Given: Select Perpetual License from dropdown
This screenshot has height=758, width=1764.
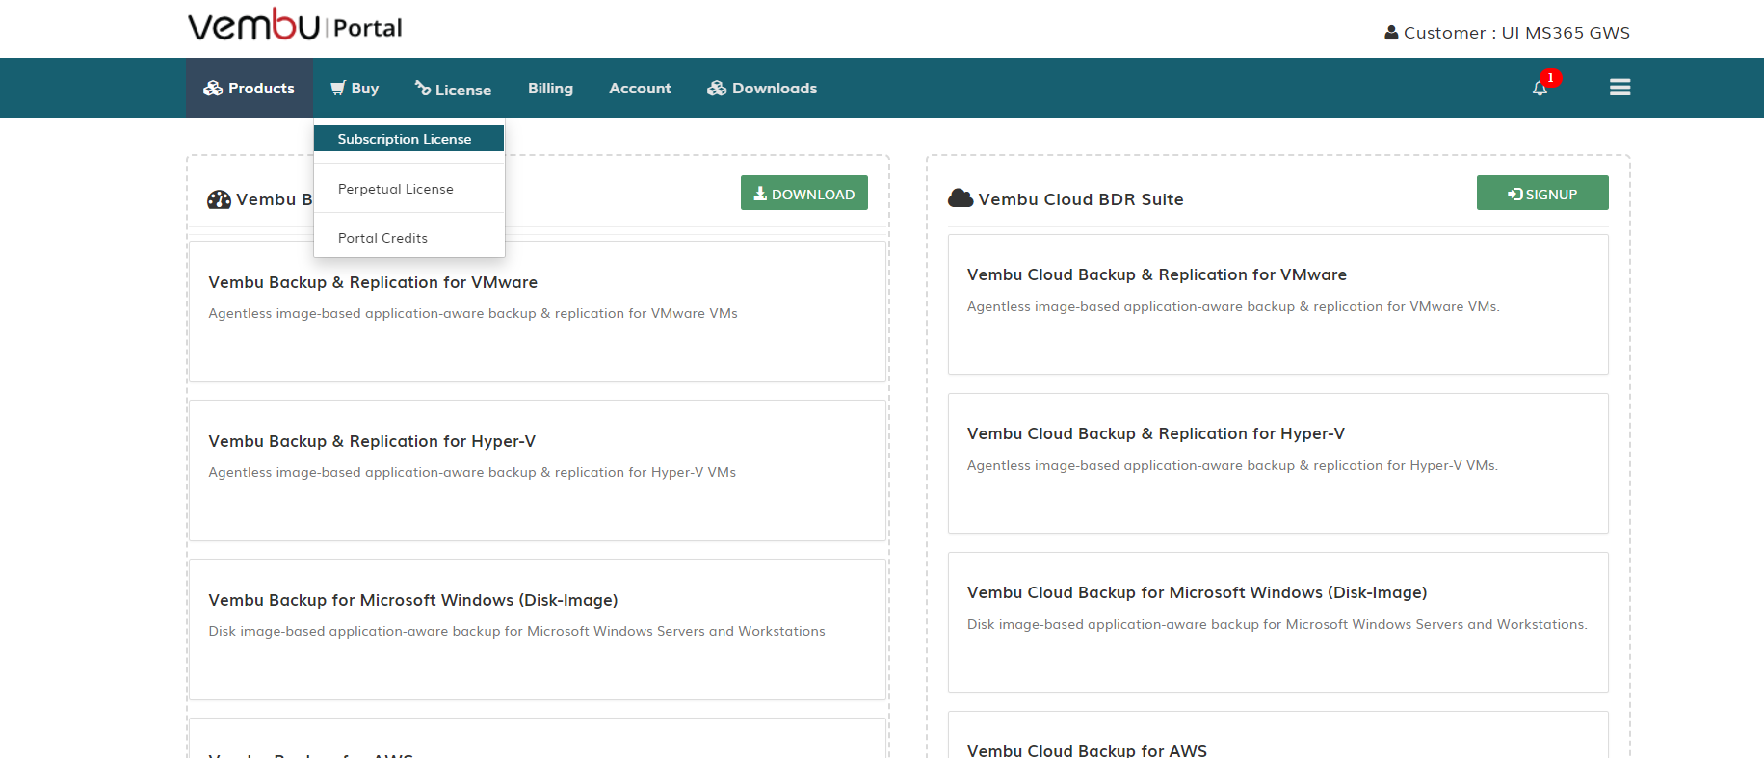Looking at the screenshot, I should pos(408,189).
